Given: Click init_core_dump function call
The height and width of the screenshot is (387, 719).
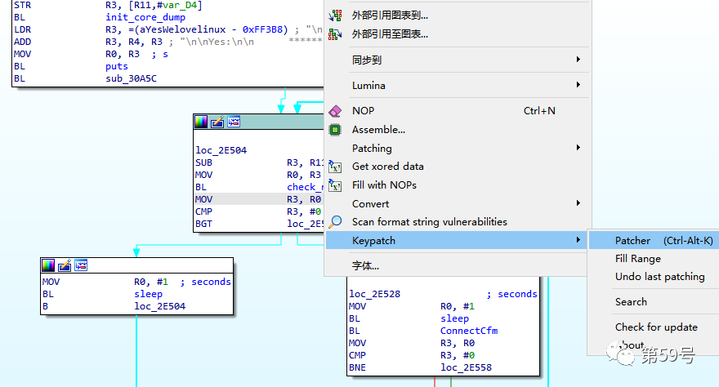Looking at the screenshot, I should (x=145, y=17).
